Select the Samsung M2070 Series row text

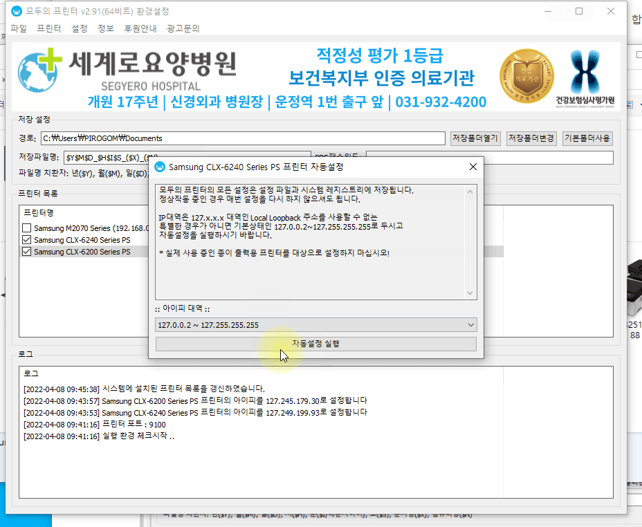(91, 228)
